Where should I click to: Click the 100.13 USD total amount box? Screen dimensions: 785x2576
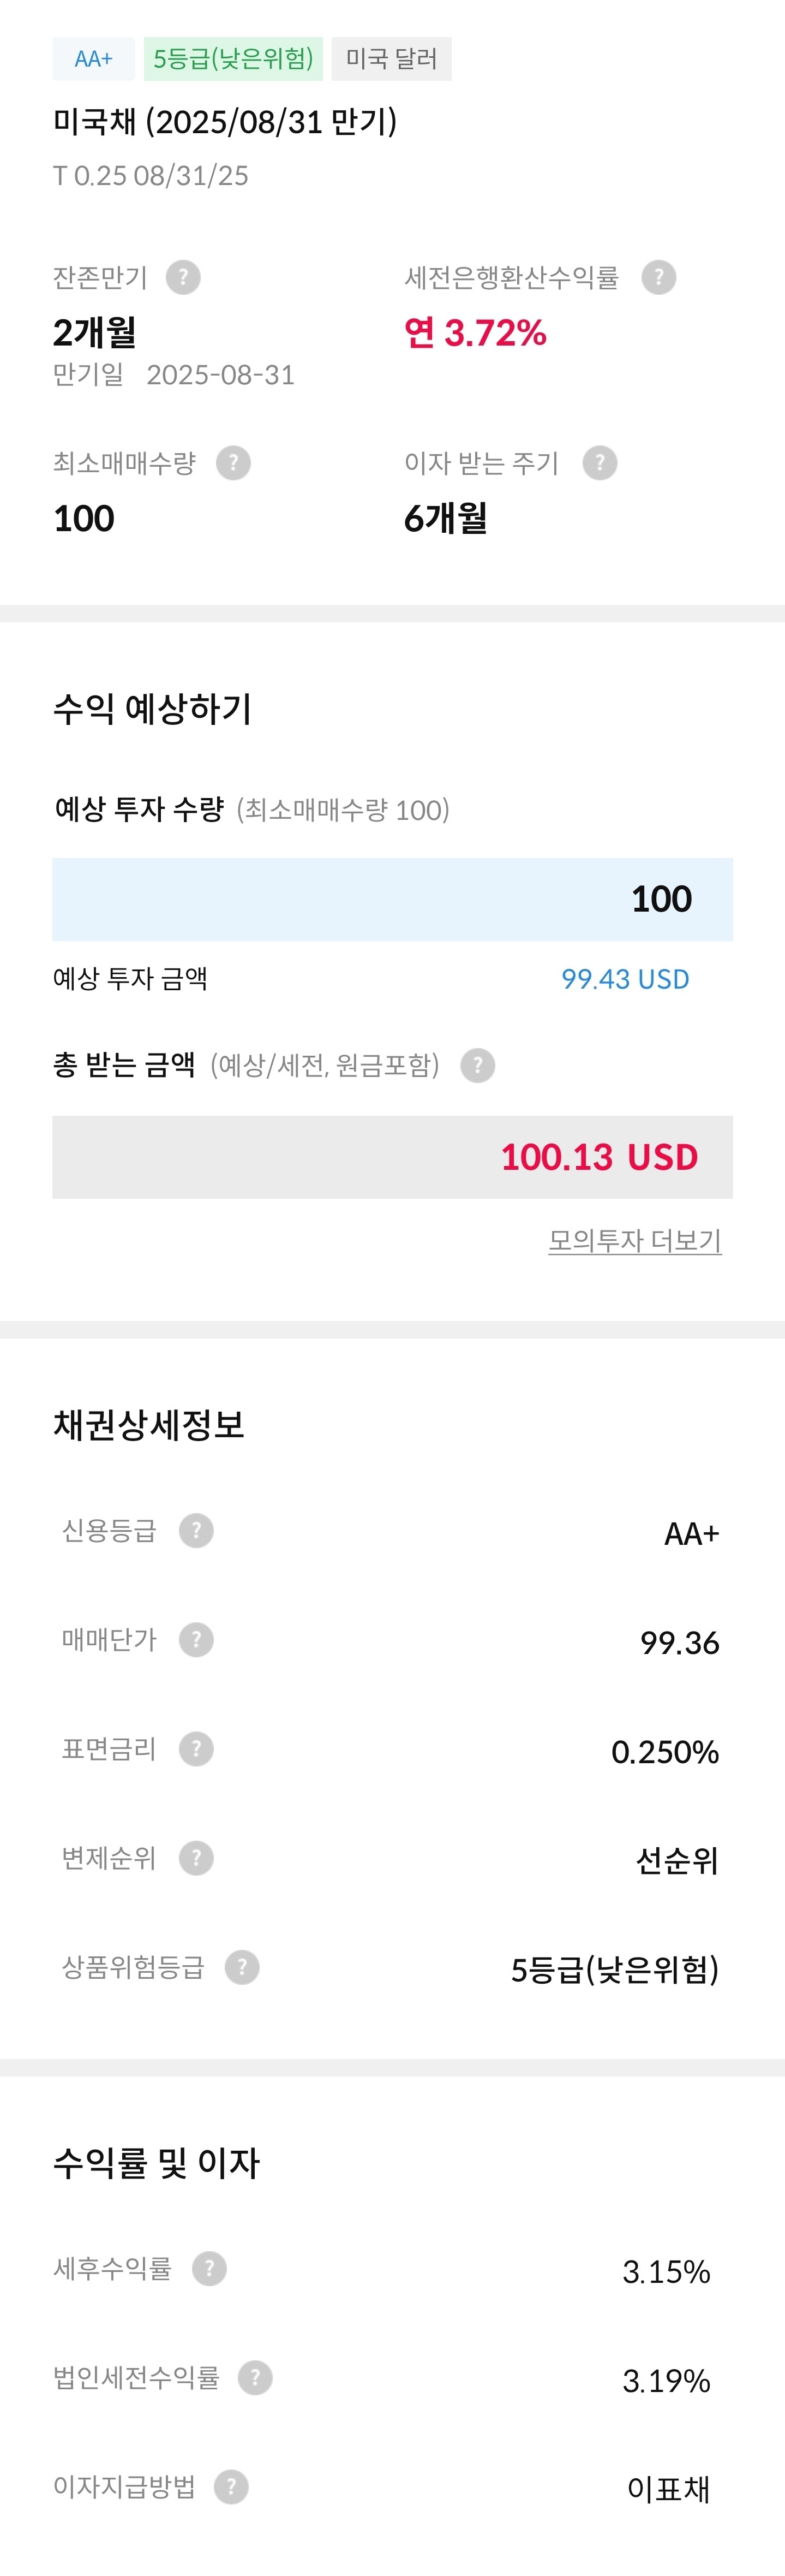[x=393, y=1157]
